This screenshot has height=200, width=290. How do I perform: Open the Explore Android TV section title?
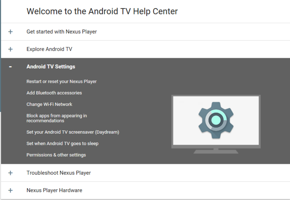pos(49,49)
